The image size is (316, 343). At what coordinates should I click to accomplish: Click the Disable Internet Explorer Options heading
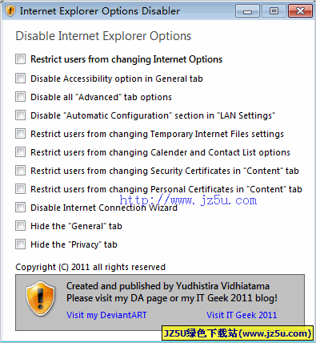(x=103, y=36)
